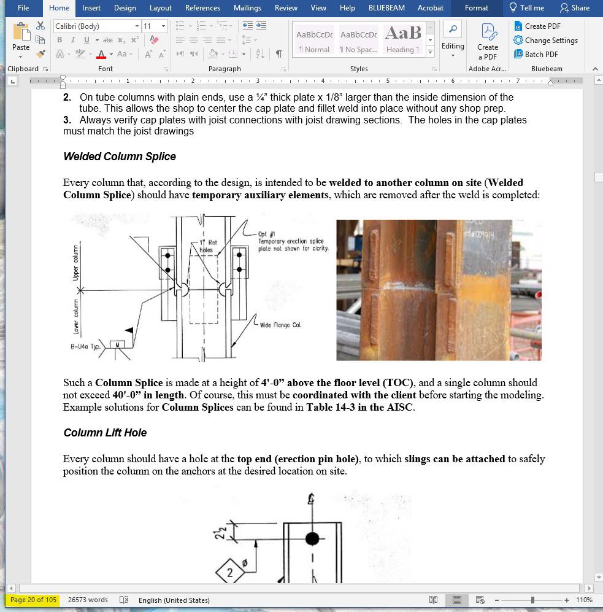The image size is (603, 612).
Task: Click Bluebeam Batch PDF
Action: (536, 54)
